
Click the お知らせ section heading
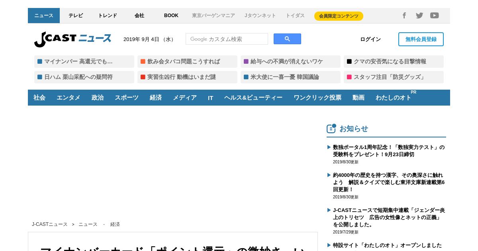(x=354, y=129)
